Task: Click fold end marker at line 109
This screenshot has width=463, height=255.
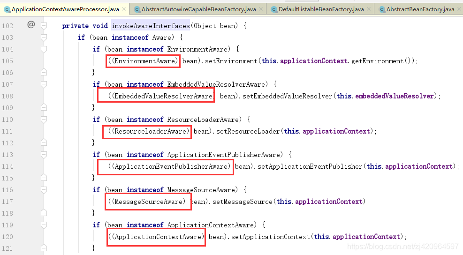Action: tap(44, 108)
